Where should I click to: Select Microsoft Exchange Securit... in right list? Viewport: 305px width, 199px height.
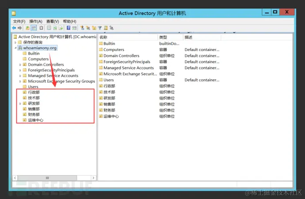tap(130, 74)
